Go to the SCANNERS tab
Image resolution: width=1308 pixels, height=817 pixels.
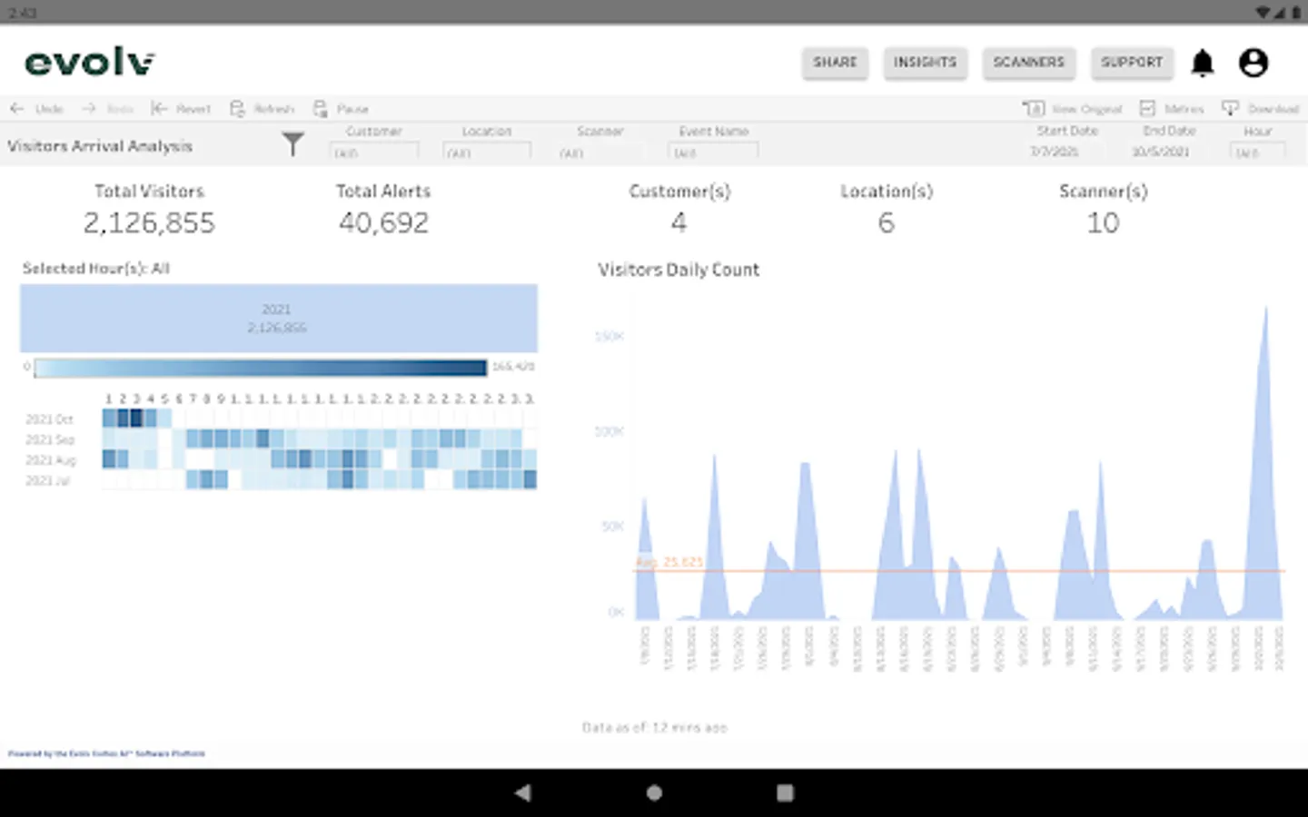[x=1028, y=63]
